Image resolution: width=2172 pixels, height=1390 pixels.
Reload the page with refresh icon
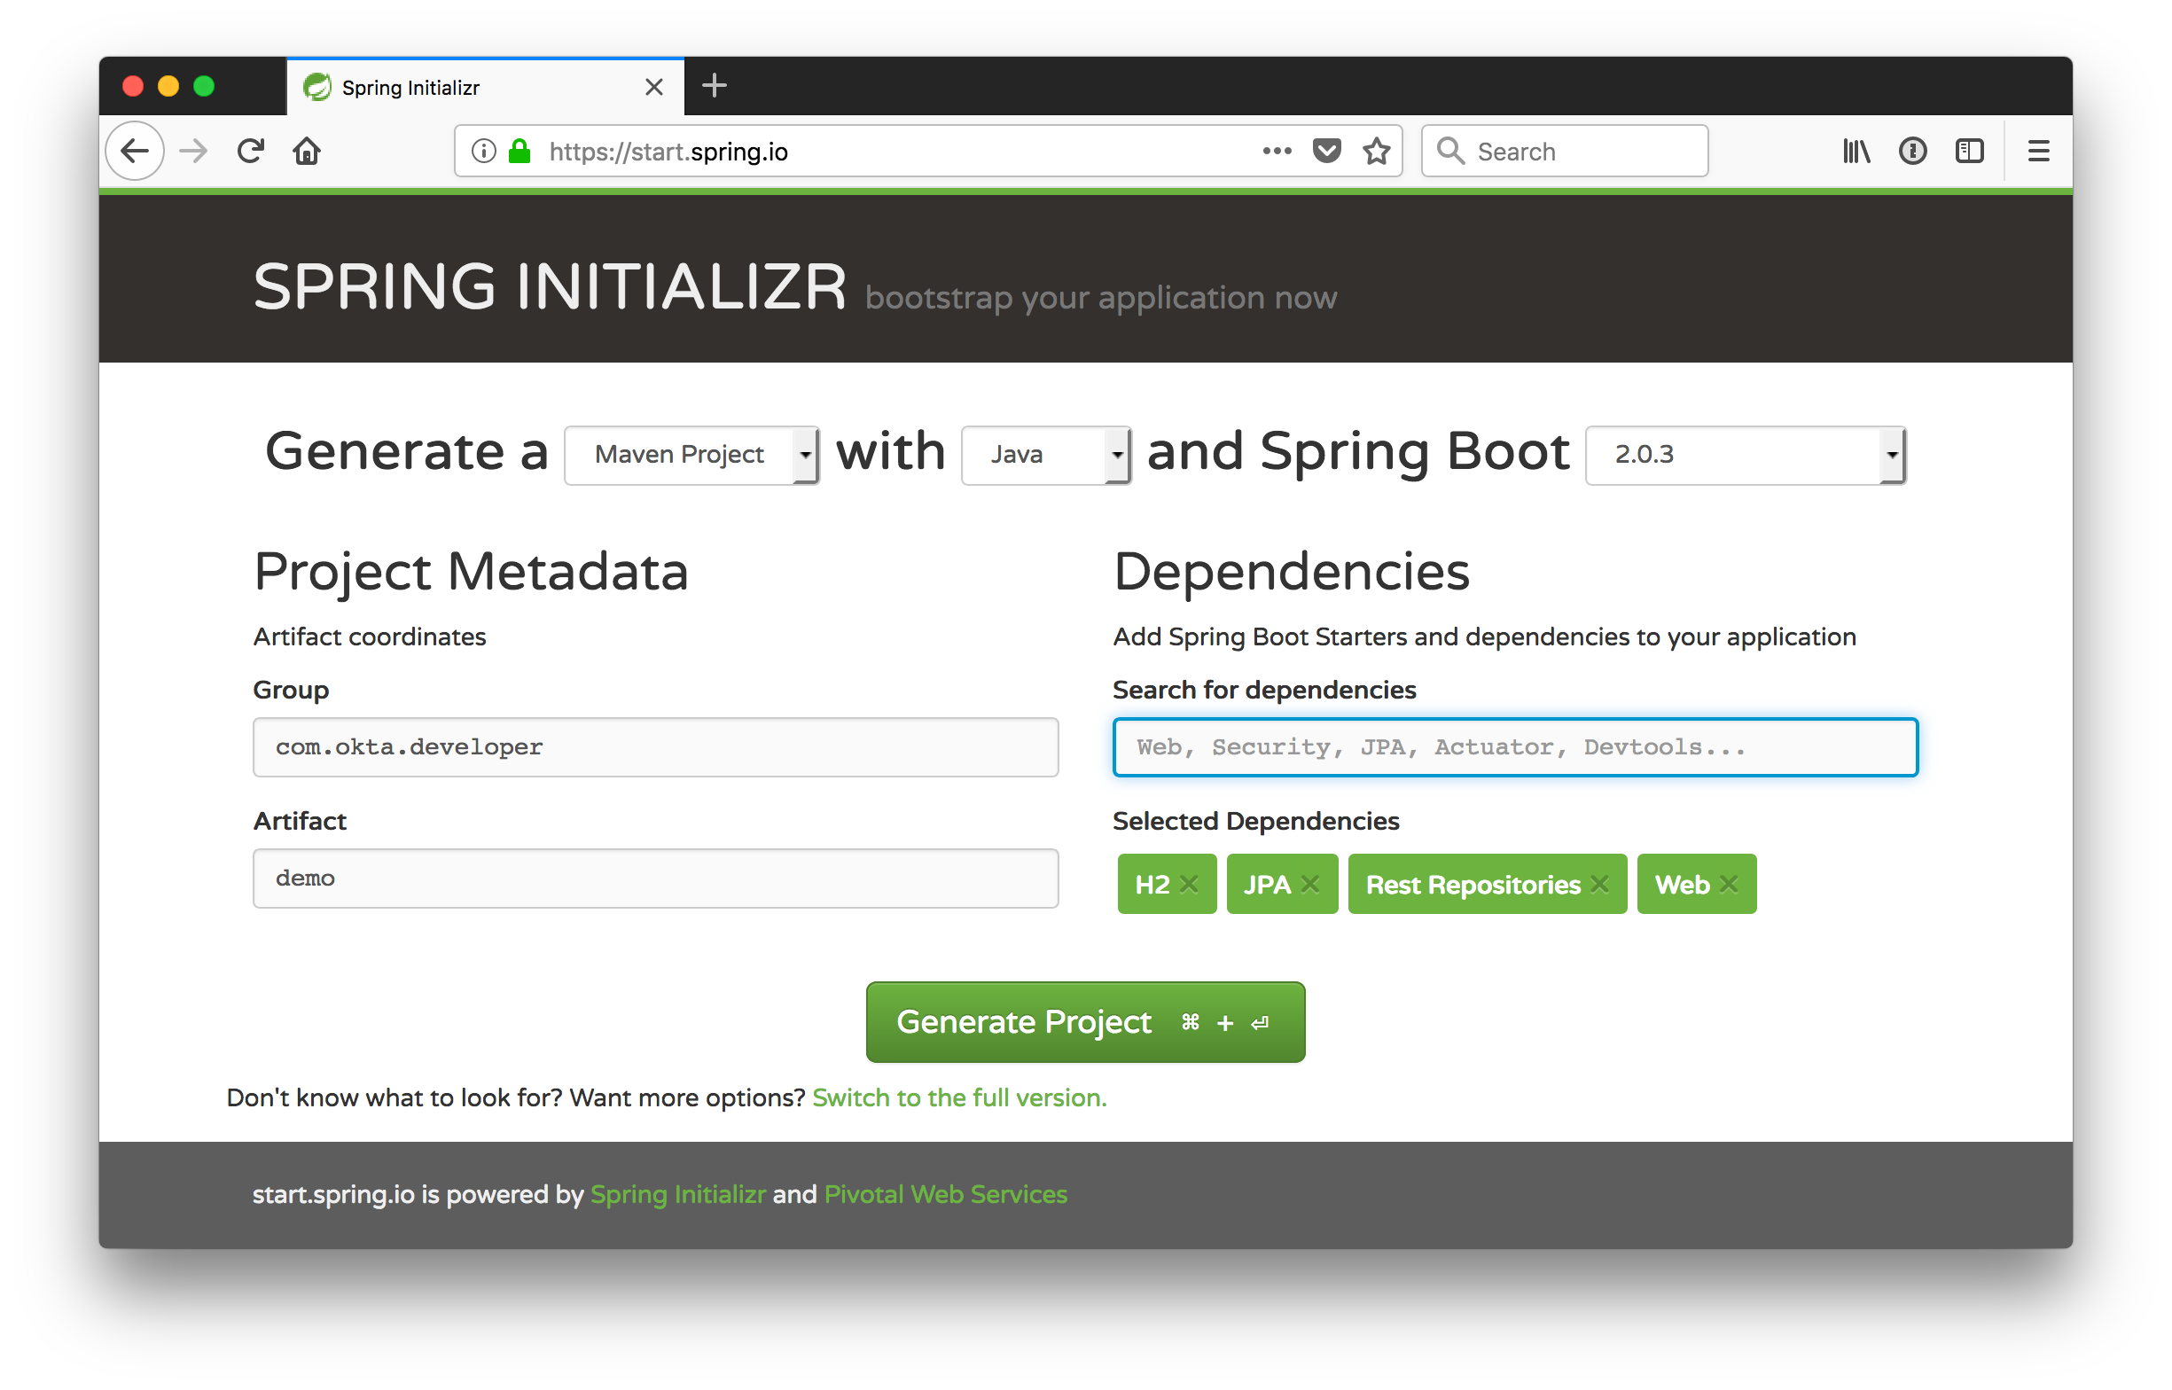coord(250,151)
